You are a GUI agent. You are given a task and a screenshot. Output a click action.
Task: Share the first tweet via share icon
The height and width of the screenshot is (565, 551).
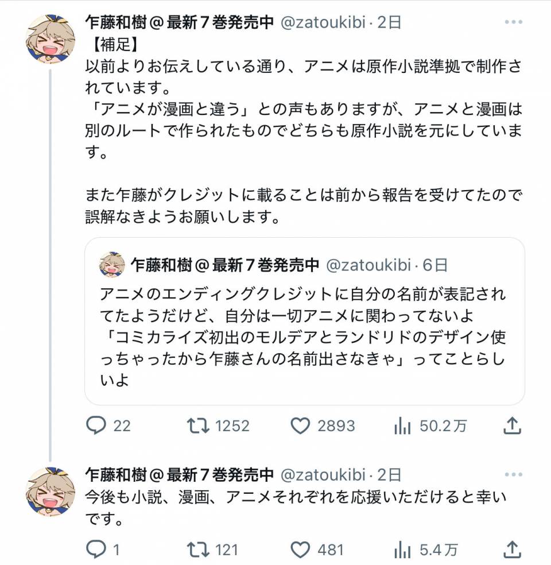[512, 425]
